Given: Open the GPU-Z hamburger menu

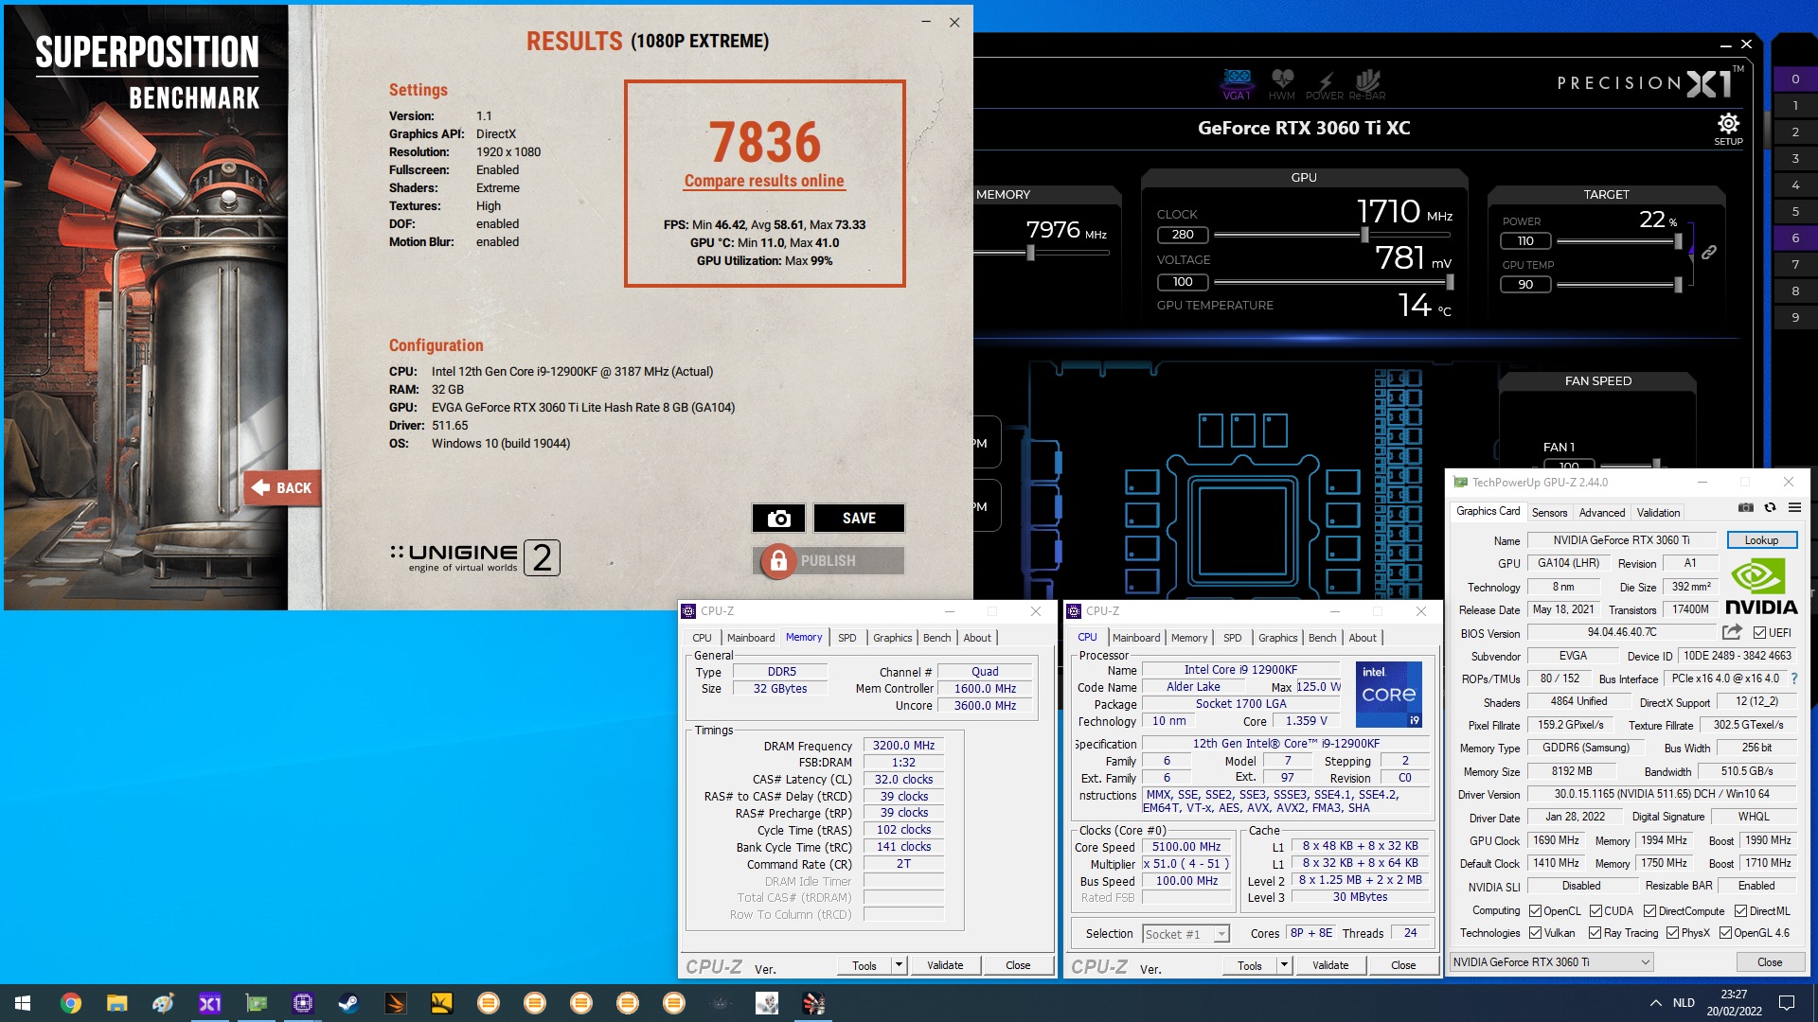Looking at the screenshot, I should pyautogui.click(x=1794, y=508).
